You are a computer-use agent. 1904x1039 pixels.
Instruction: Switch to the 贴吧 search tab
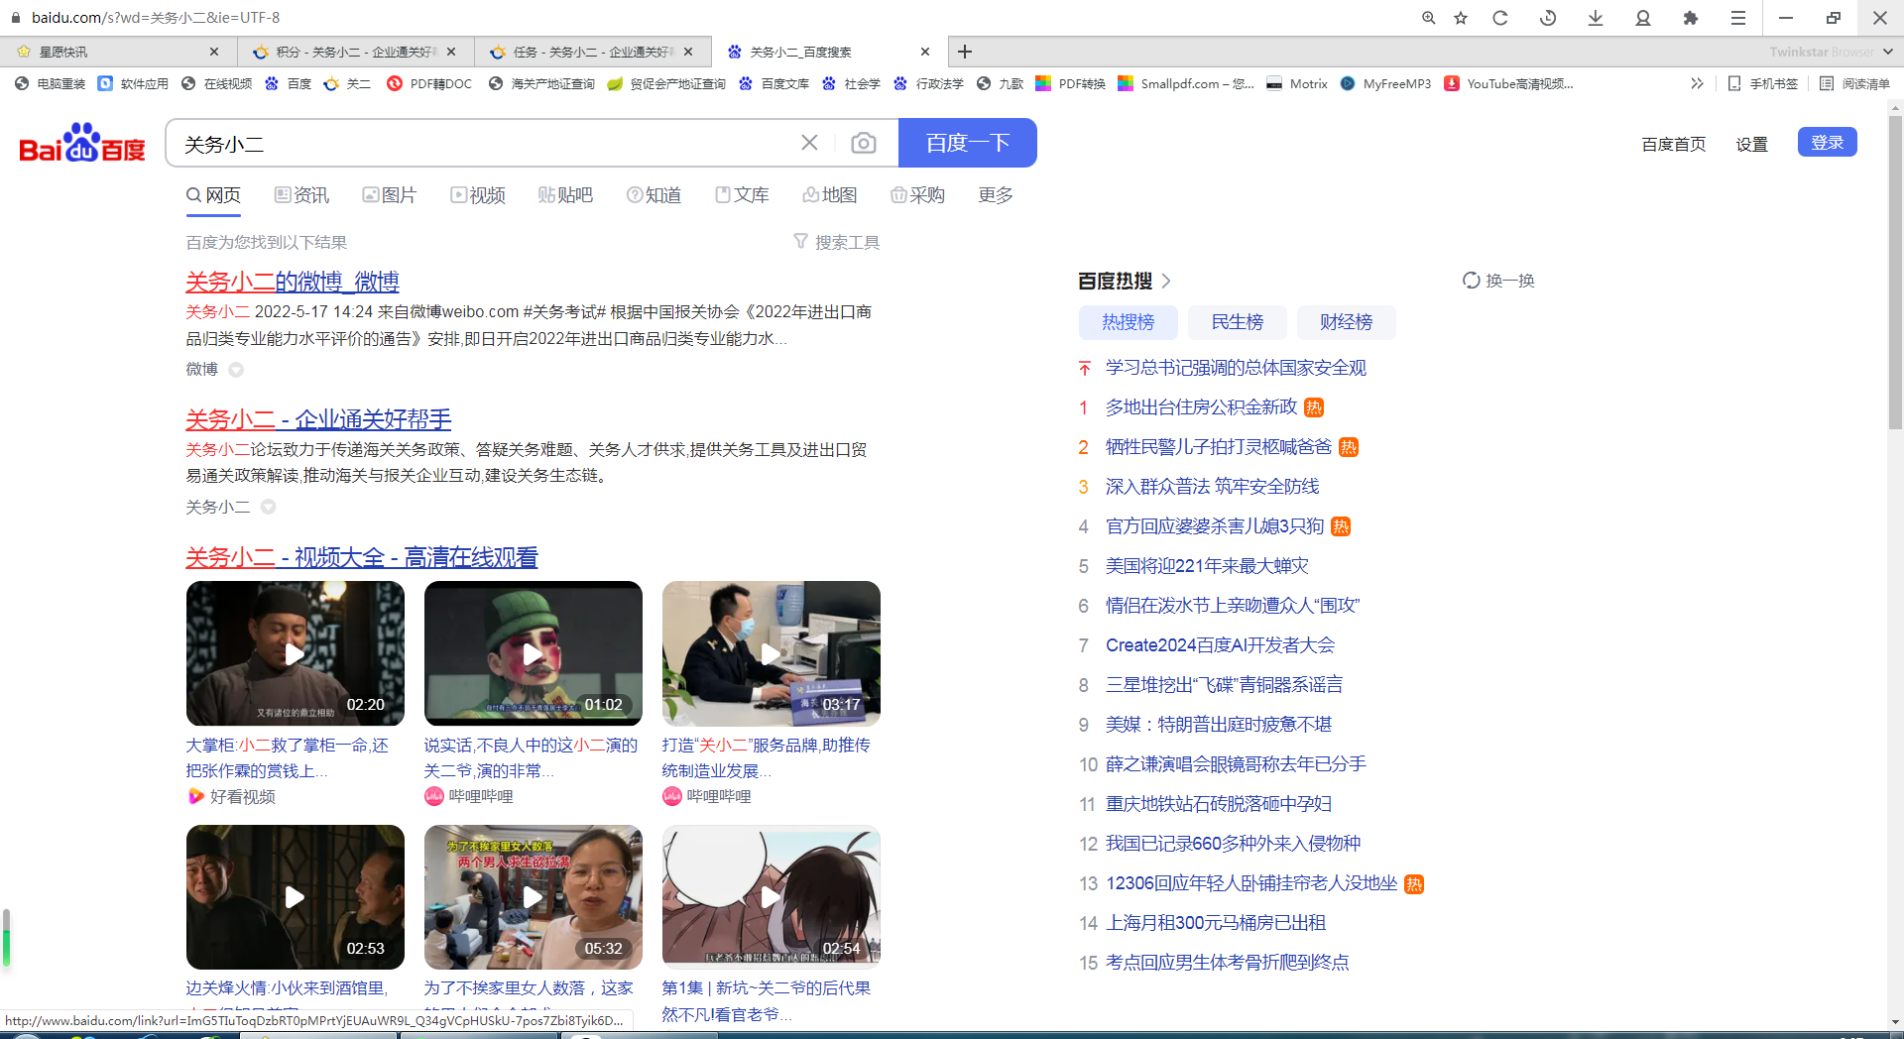565,195
